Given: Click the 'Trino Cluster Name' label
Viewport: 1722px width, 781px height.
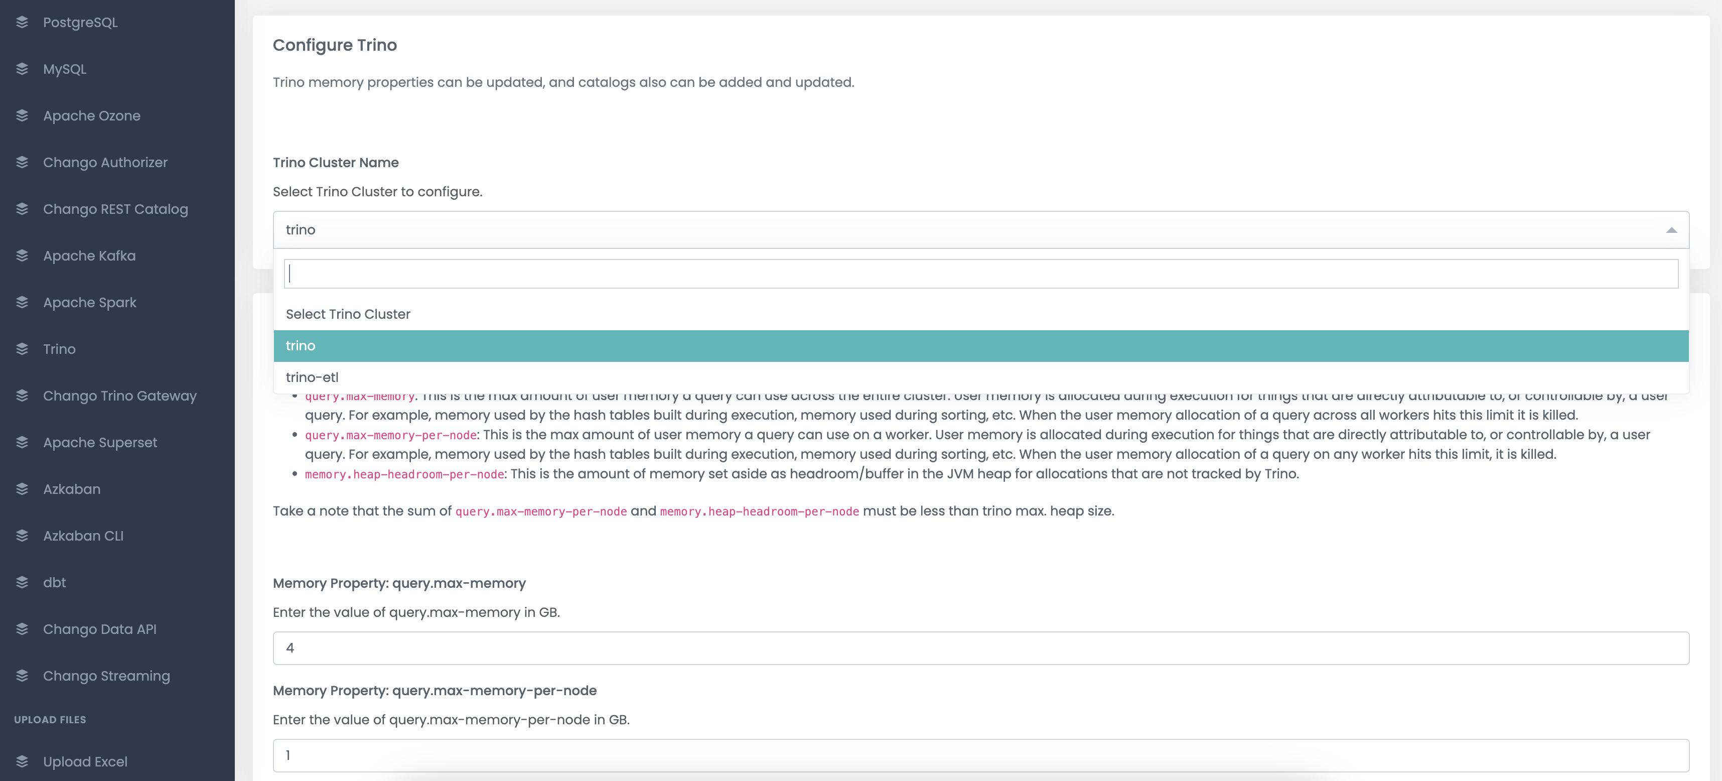Looking at the screenshot, I should point(336,163).
